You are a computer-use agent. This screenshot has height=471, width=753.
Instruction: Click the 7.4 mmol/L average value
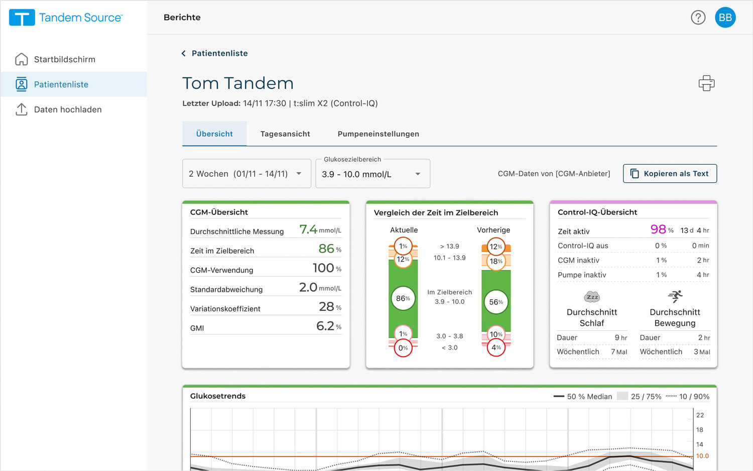coord(320,229)
